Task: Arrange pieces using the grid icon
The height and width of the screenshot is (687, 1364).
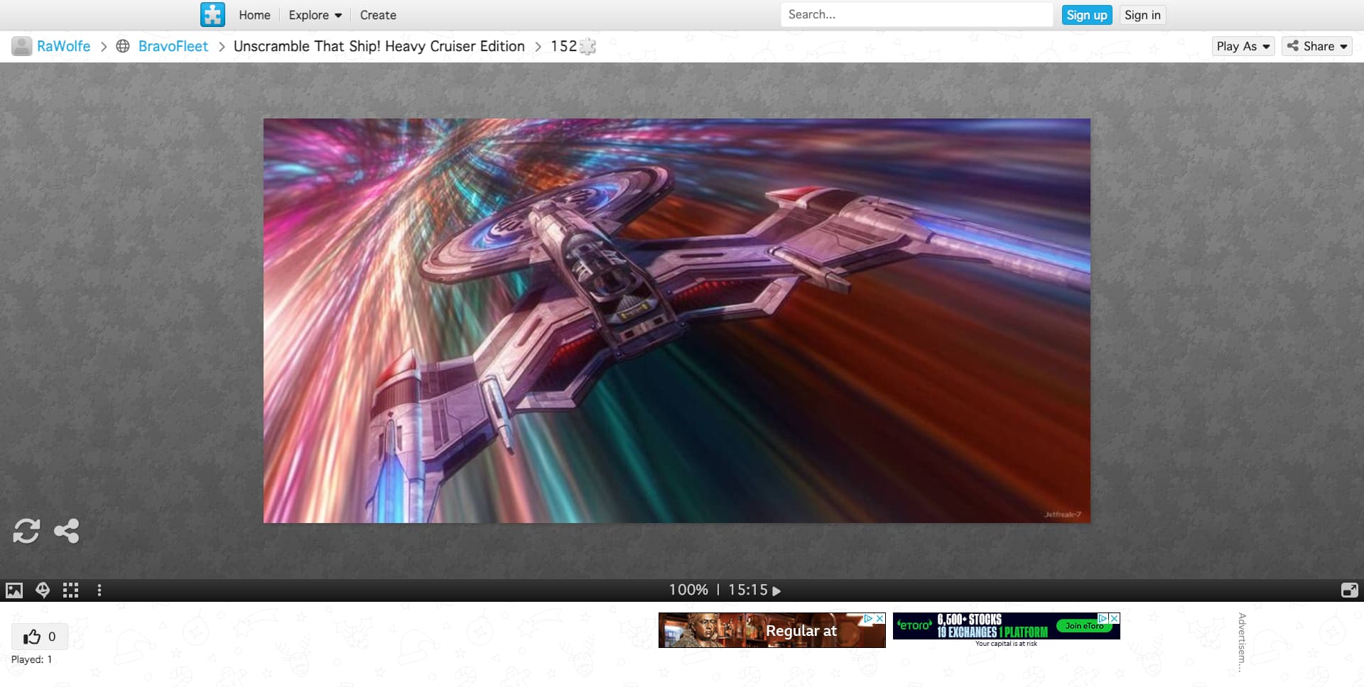Action: [70, 590]
